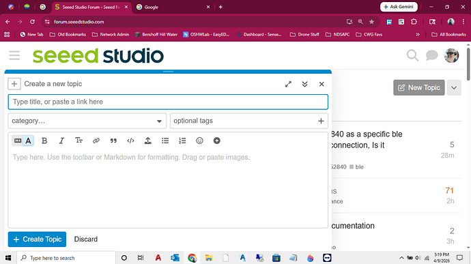471x264 pixels.
Task: Toggle Markdown editor mode
Action: coord(18,141)
